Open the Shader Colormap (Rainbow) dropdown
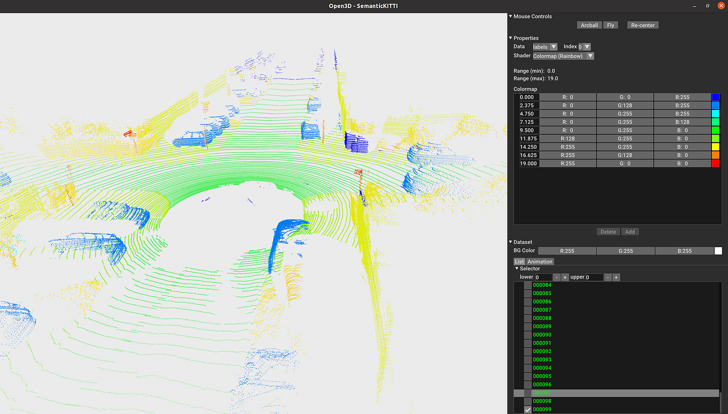 click(563, 56)
